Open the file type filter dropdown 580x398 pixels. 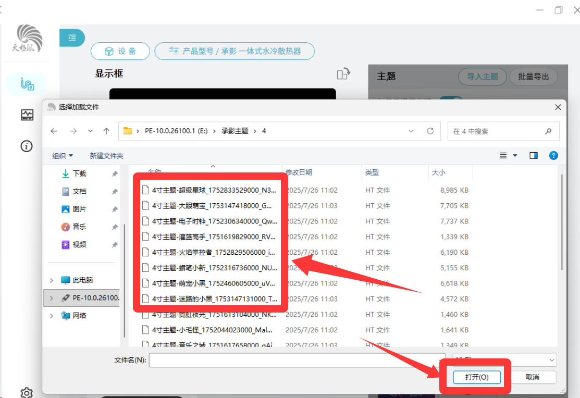[504, 359]
